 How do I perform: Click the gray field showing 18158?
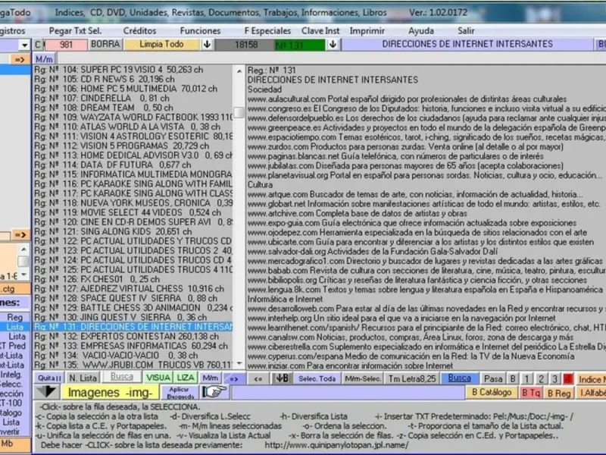coord(245,45)
